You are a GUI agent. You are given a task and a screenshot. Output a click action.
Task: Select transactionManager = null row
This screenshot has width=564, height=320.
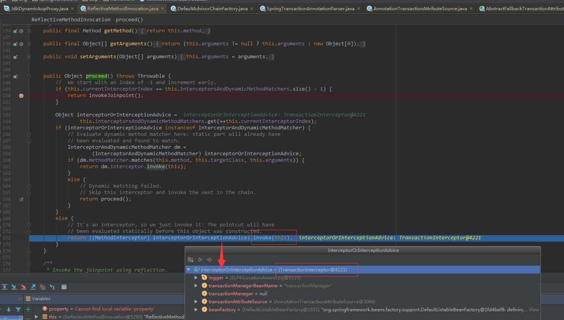(x=363, y=293)
